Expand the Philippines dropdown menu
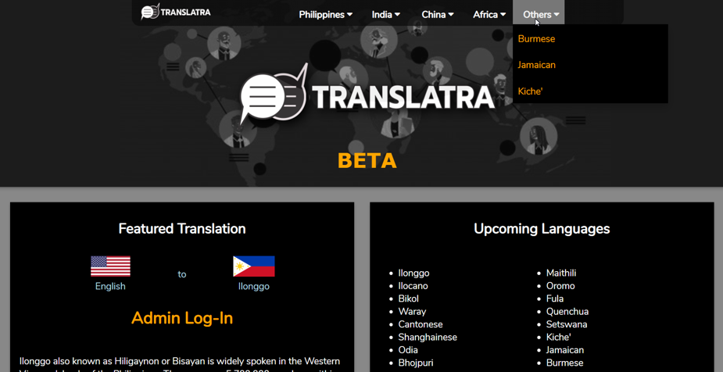This screenshot has height=372, width=723. click(x=325, y=14)
